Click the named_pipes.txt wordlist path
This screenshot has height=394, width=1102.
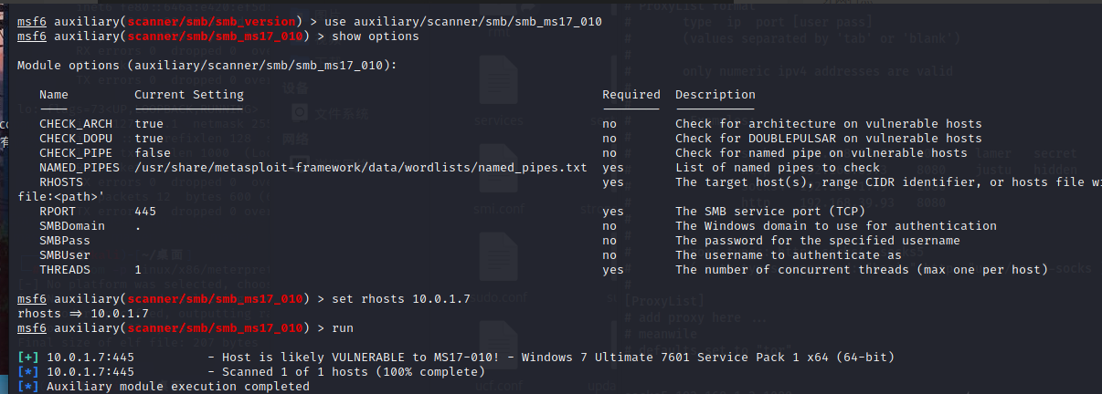pos(361,167)
